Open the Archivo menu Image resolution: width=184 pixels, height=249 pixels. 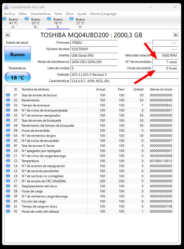tap(9, 14)
